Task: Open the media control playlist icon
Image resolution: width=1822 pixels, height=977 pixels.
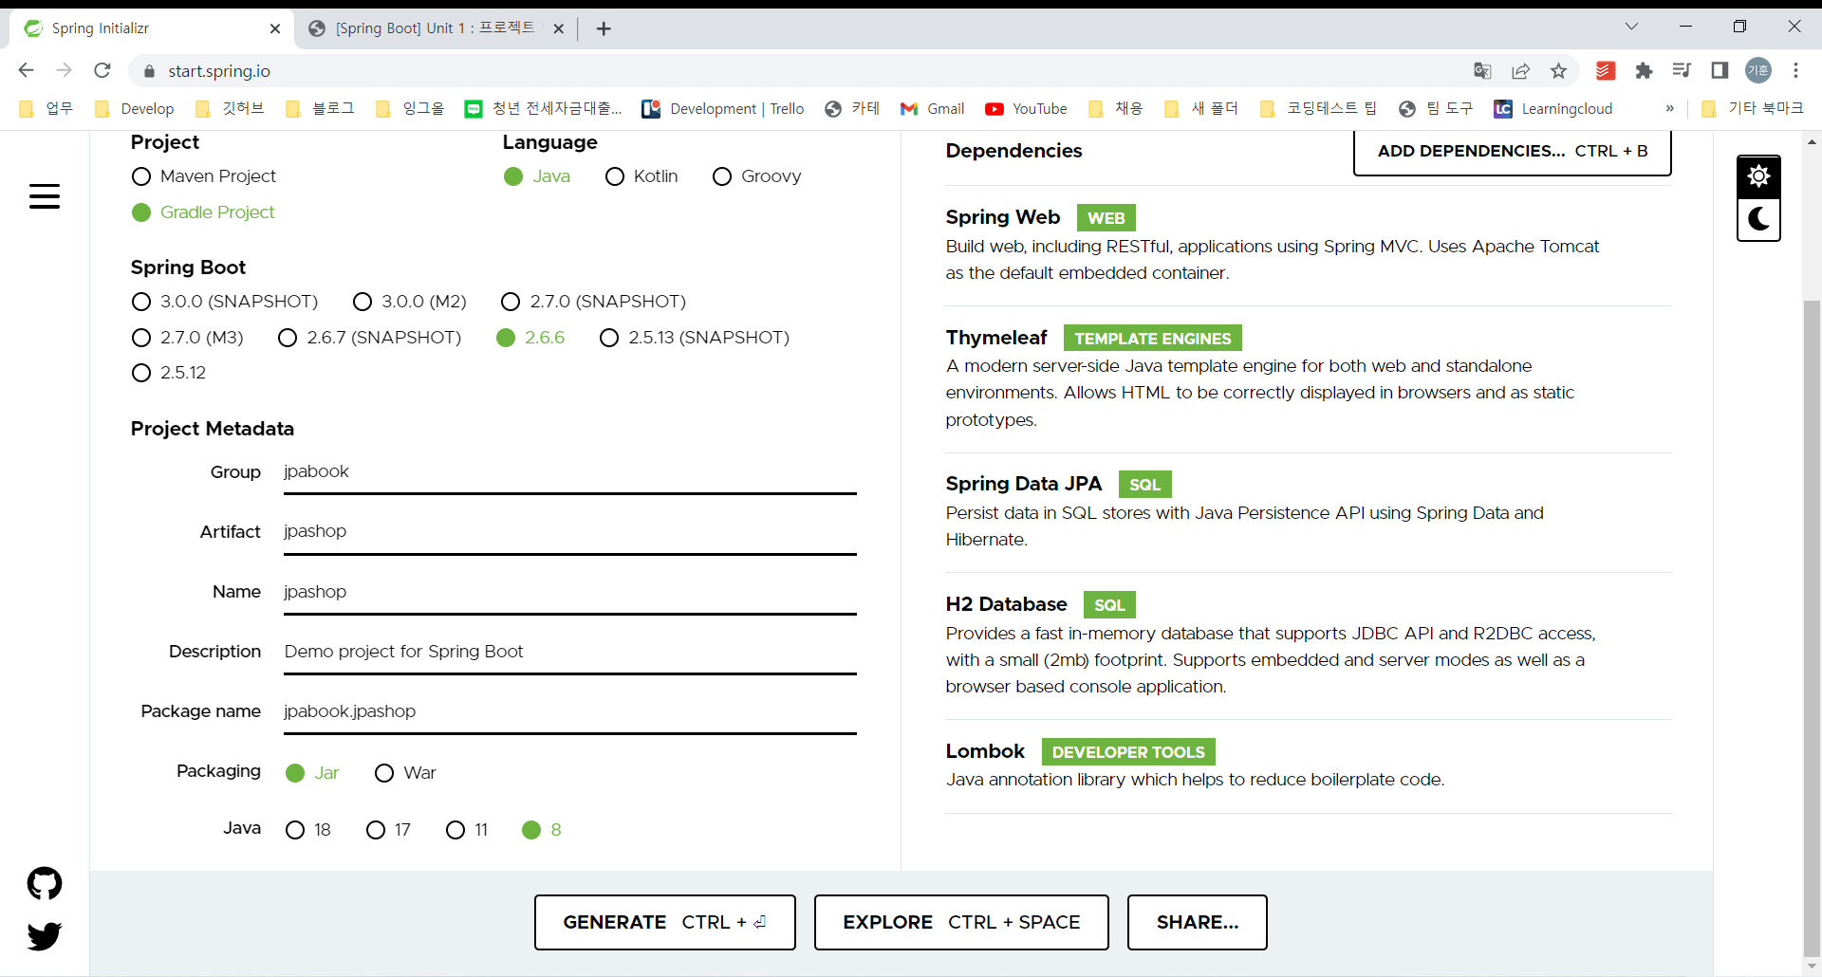Action: click(x=1682, y=70)
